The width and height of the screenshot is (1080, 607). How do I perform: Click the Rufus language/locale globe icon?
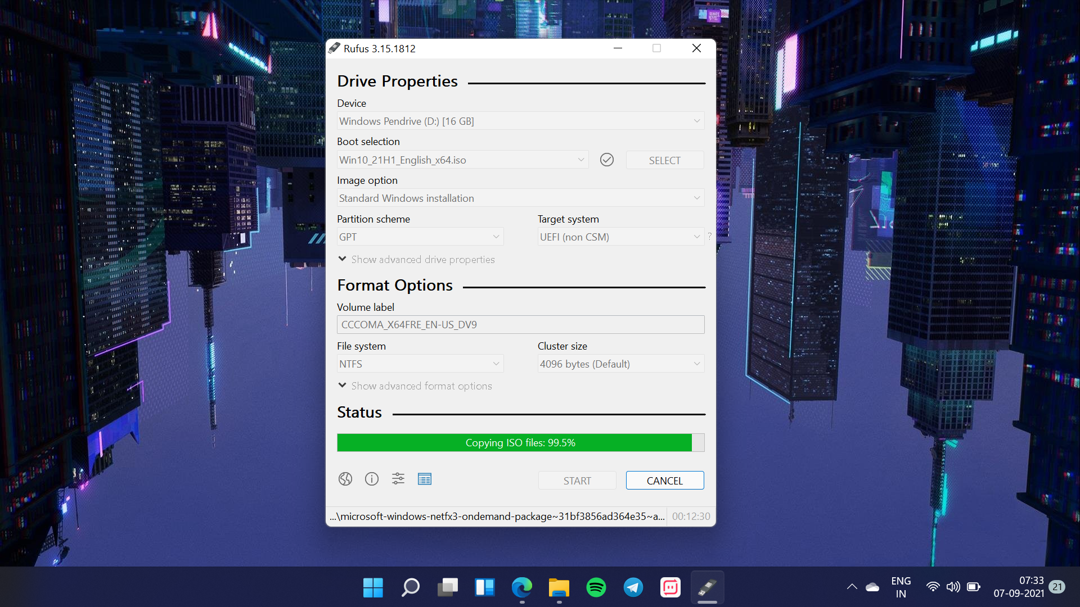point(345,479)
